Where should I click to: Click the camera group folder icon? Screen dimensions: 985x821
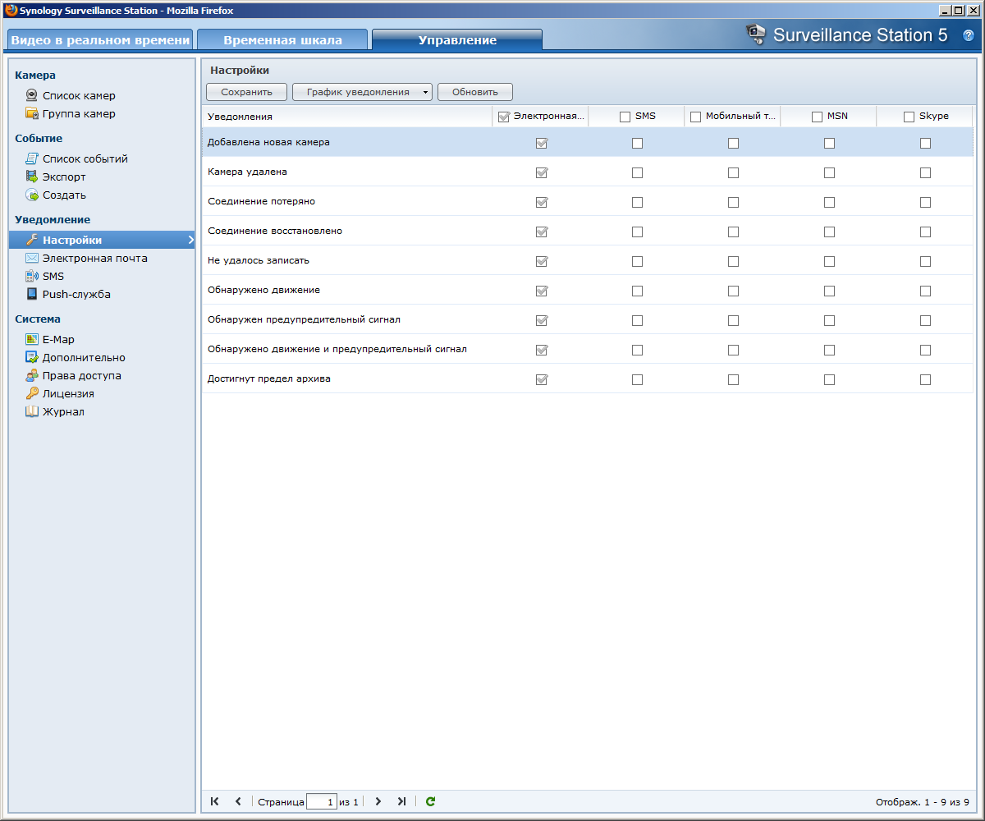pos(32,113)
